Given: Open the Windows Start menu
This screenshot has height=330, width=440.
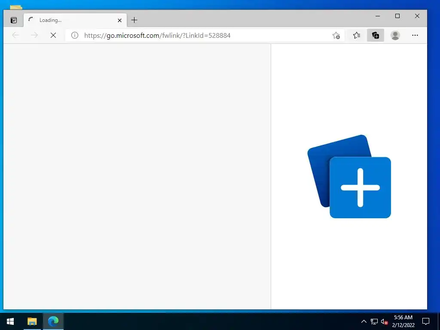Looking at the screenshot, I should [x=10, y=321].
